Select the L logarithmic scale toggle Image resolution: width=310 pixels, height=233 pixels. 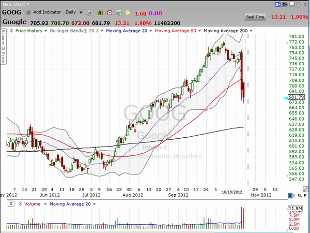point(295,196)
